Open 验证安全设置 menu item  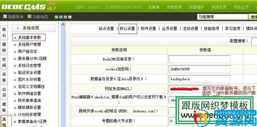(x=29, y=73)
